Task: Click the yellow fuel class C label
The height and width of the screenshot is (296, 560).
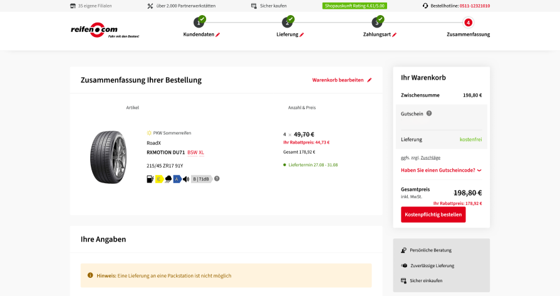Action: 159,179
